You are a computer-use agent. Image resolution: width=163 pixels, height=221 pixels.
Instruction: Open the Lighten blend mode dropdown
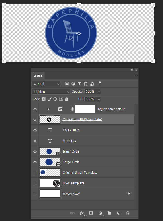(51, 92)
